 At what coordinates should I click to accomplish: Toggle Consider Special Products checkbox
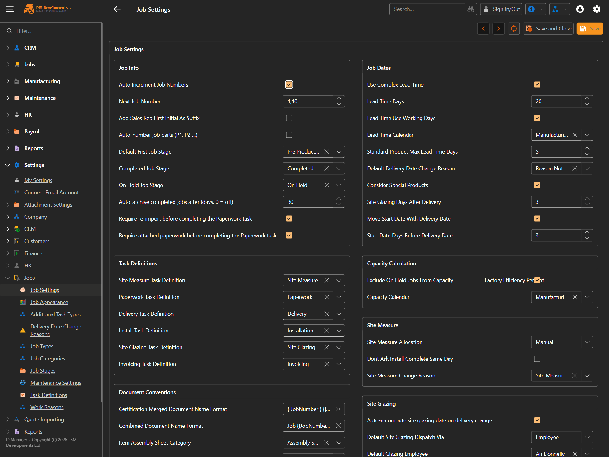pos(537,185)
